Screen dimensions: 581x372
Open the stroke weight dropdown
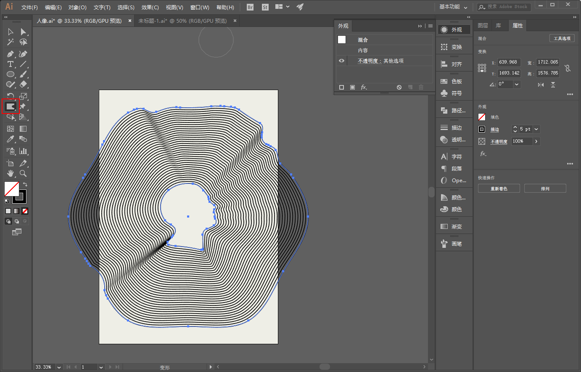pyautogui.click(x=536, y=129)
